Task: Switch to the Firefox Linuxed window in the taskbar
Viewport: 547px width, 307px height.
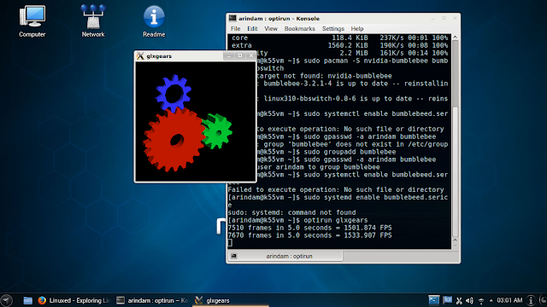Action: (74, 300)
